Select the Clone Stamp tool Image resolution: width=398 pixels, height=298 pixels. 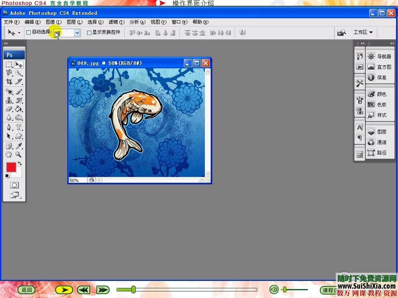click(x=9, y=100)
